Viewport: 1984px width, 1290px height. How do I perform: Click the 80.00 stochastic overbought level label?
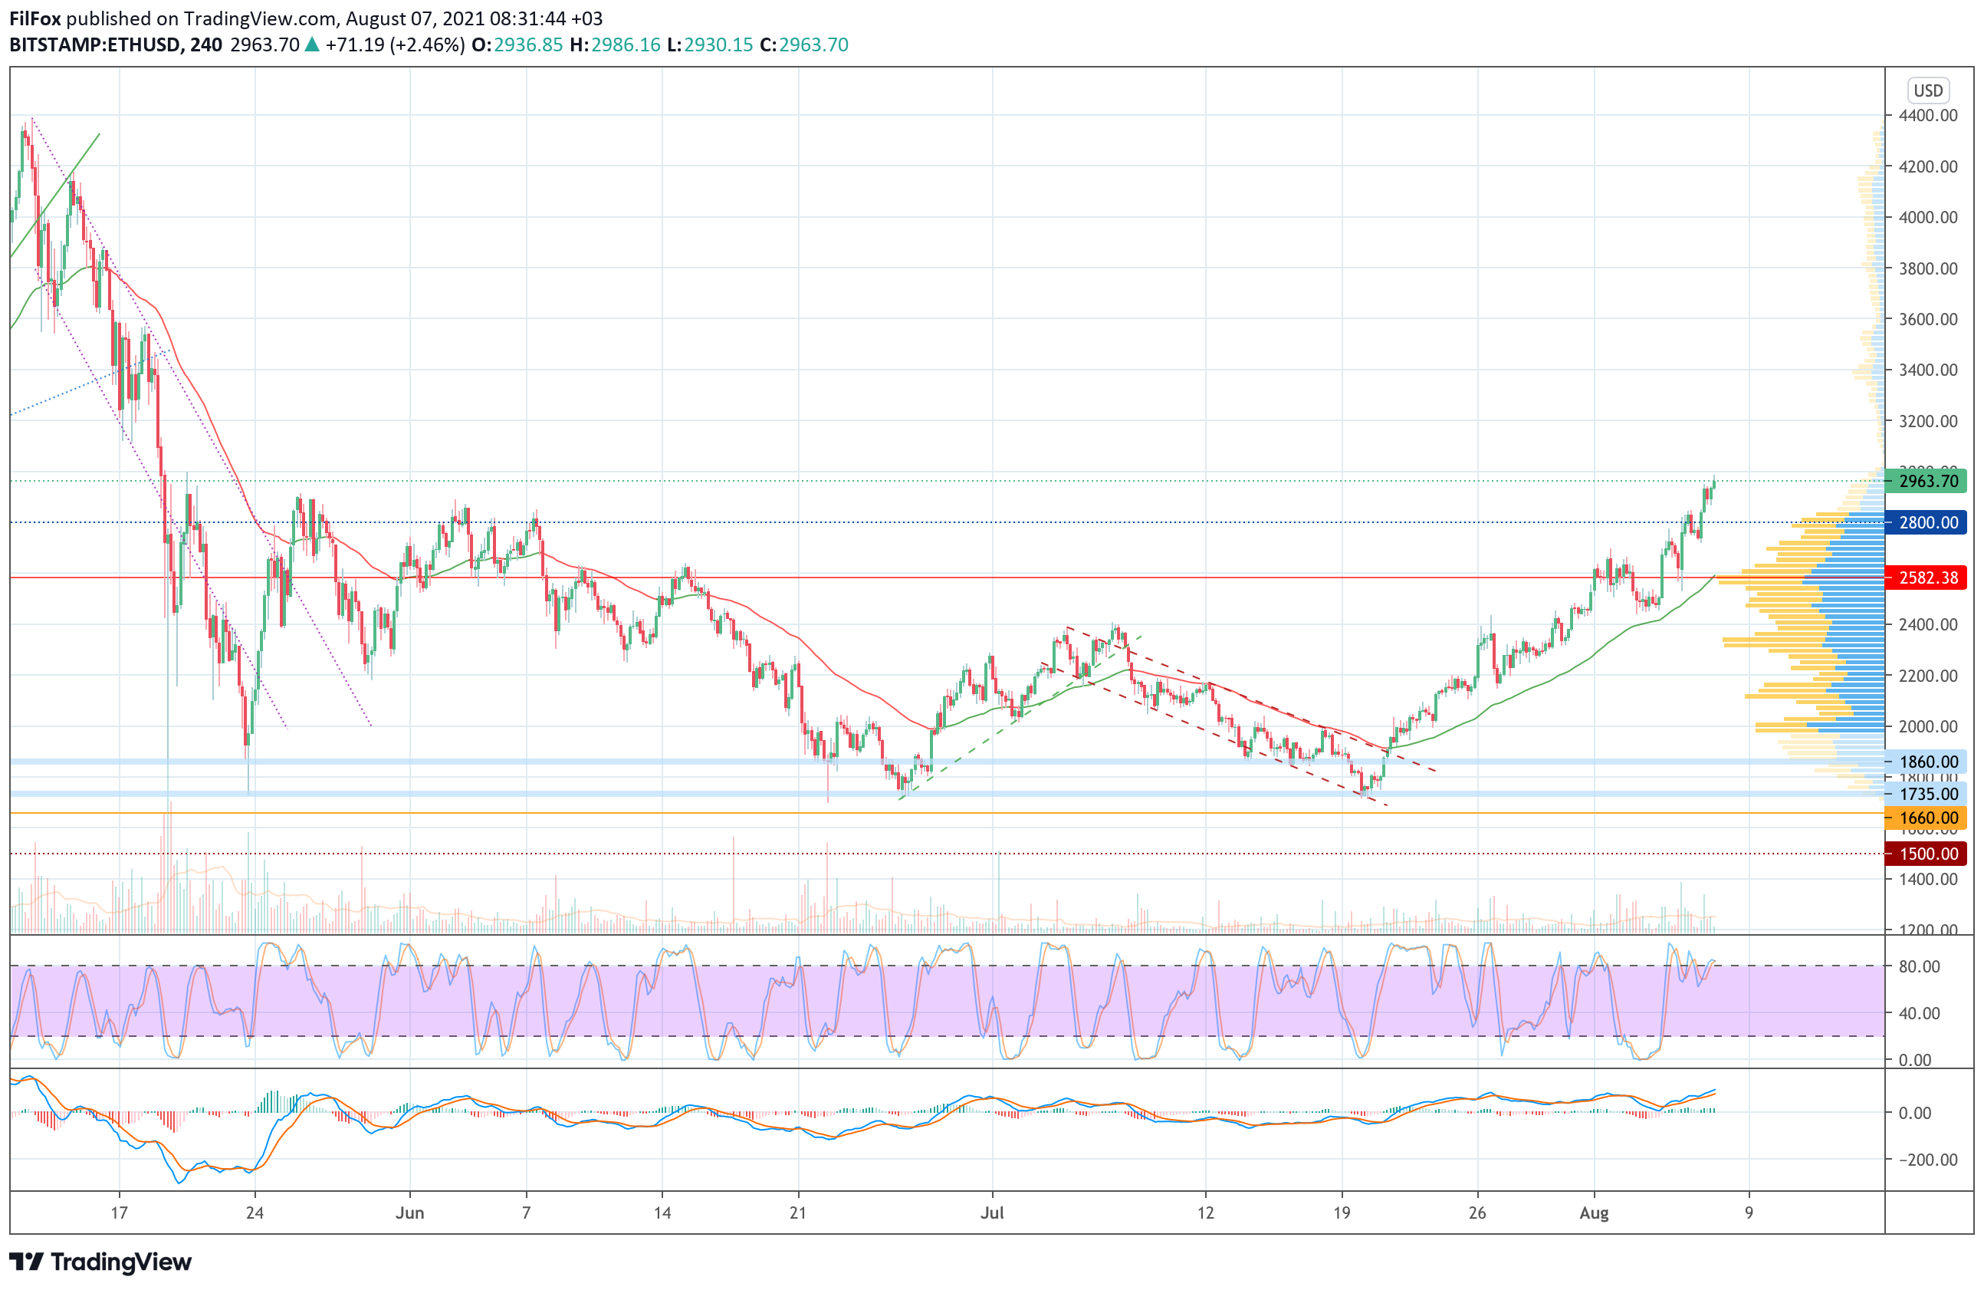1919,966
